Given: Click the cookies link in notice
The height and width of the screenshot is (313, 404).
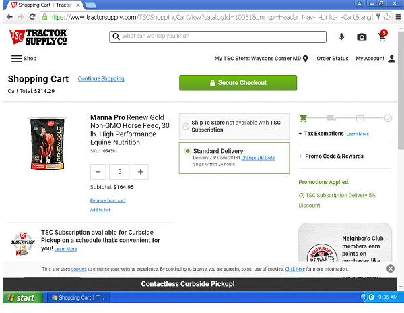Looking at the screenshot, I should pyautogui.click(x=79, y=269).
